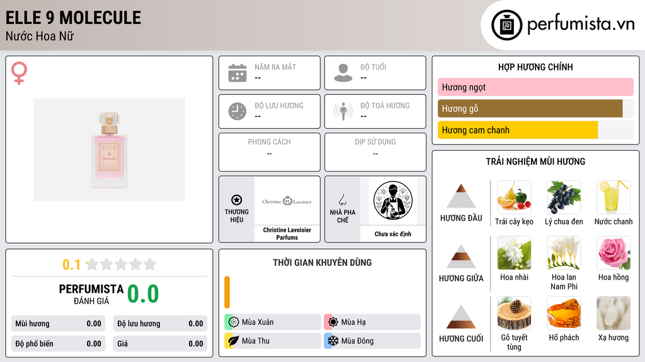Click the Độ Toả Hương label text
The width and height of the screenshot is (645, 362).
click(x=385, y=106)
